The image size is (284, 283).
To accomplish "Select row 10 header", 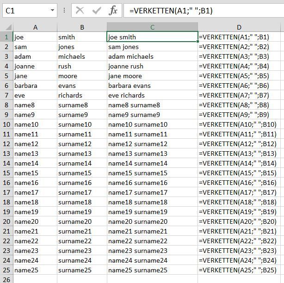I will coord(6,124).
